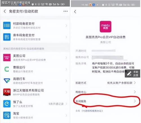
Task: Select the 高德打车 service entry
Action: tap(35, 81)
